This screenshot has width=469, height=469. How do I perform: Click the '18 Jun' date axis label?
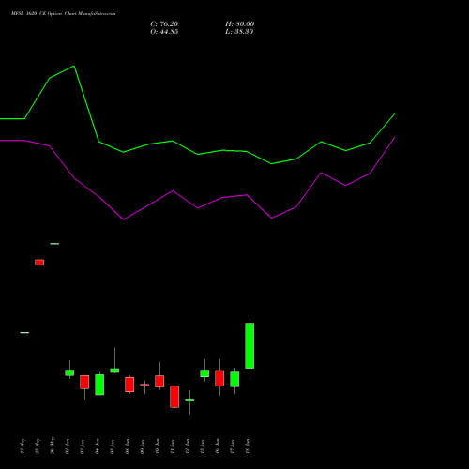pos(248,446)
